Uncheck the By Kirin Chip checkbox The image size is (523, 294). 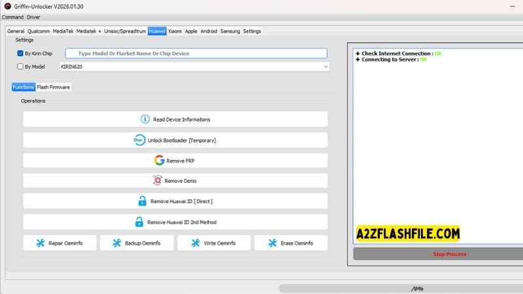tap(20, 54)
